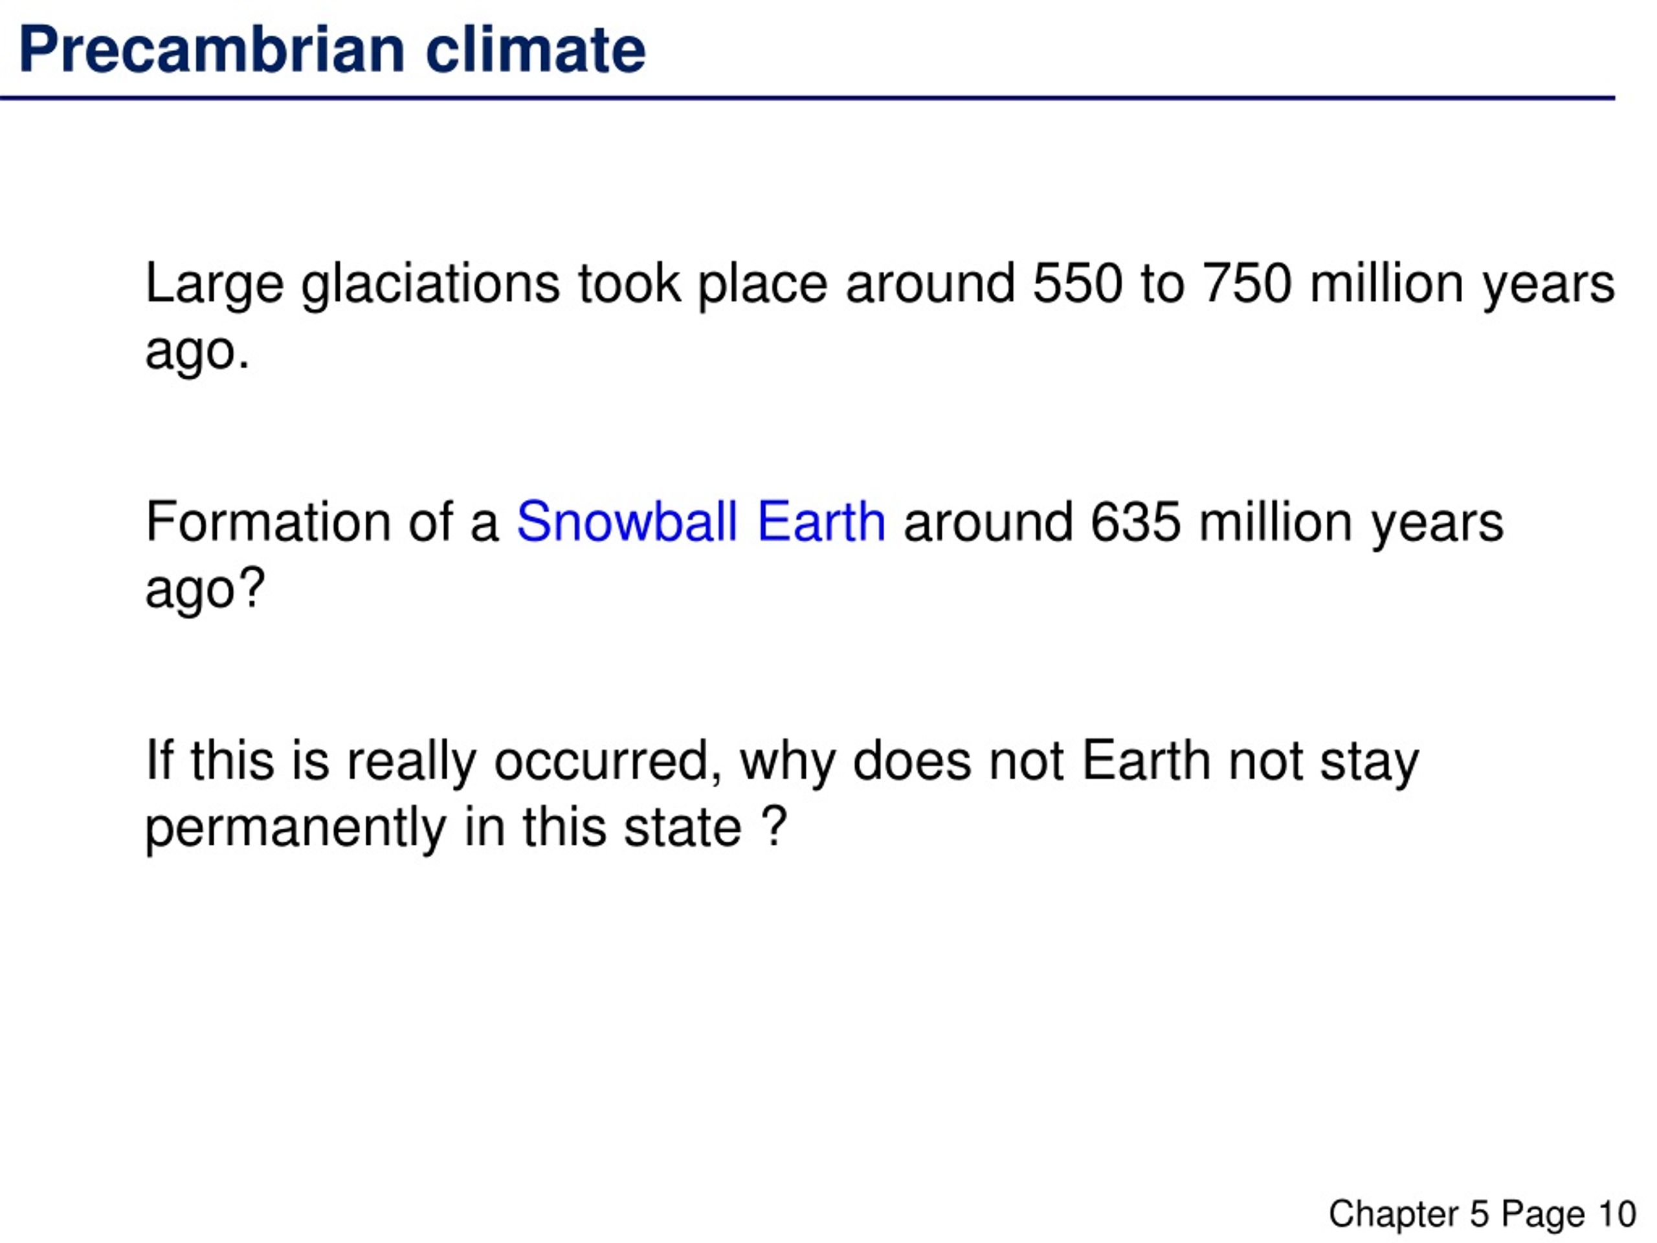Click the number 750 in first paragraph
This screenshot has width=1657, height=1243.
1248,284
